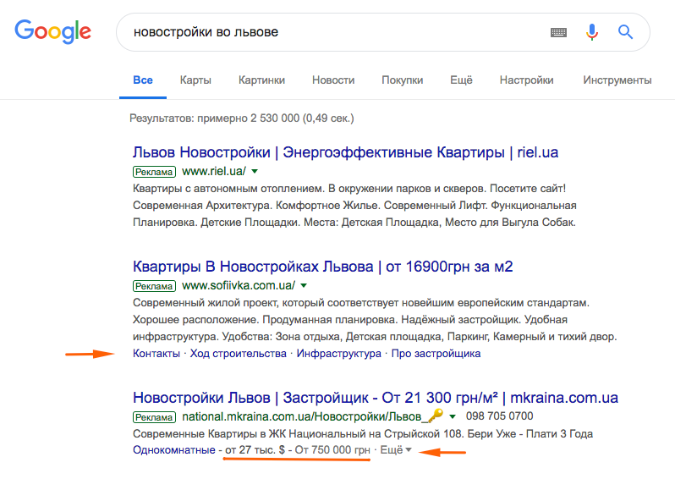Open Инструменты search tools
Viewport: 675px width, 479px height.
pos(617,80)
